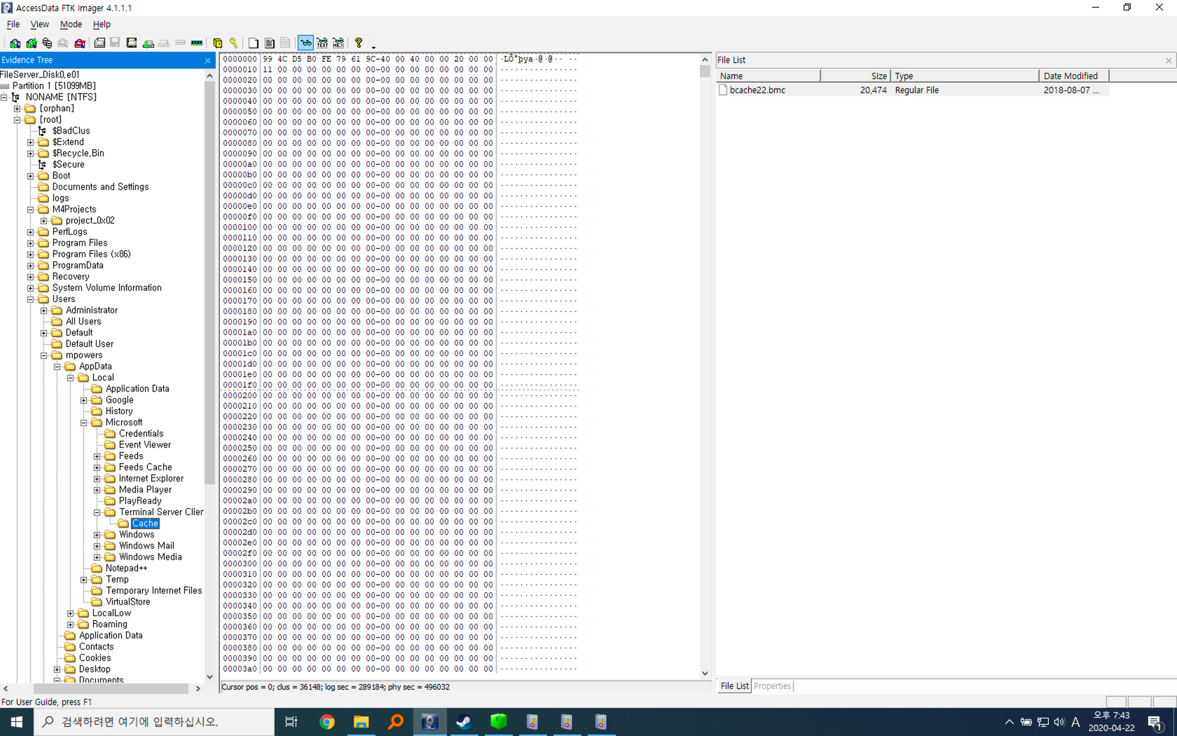Switch to the Properties tab
1177x736 pixels.
(772, 686)
